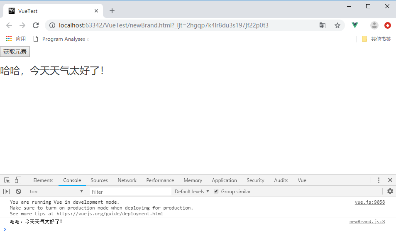Close the DevTools panel
The image size is (396, 239).
click(390, 180)
